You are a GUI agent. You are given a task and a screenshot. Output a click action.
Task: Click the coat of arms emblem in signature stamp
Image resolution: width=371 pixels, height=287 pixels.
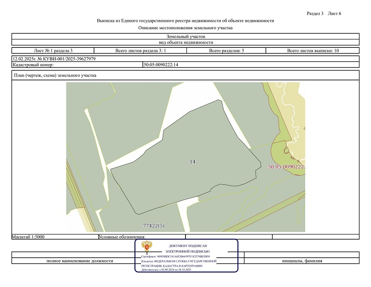146,247
